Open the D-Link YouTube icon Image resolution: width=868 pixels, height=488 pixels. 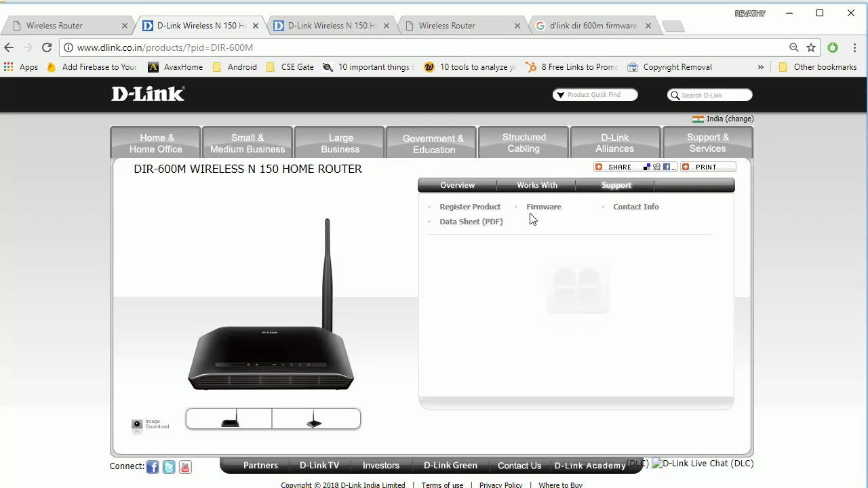click(x=185, y=467)
